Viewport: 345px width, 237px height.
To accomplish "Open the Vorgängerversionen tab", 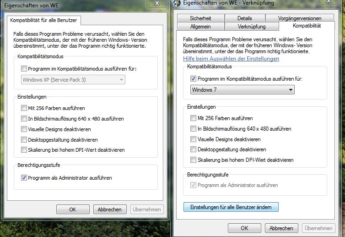I will (x=300, y=18).
